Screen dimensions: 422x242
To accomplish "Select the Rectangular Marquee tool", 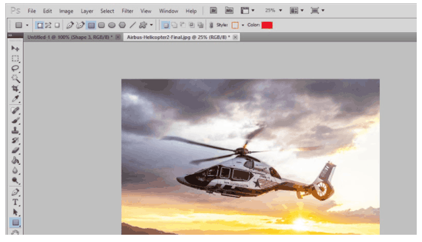I will (15, 59).
